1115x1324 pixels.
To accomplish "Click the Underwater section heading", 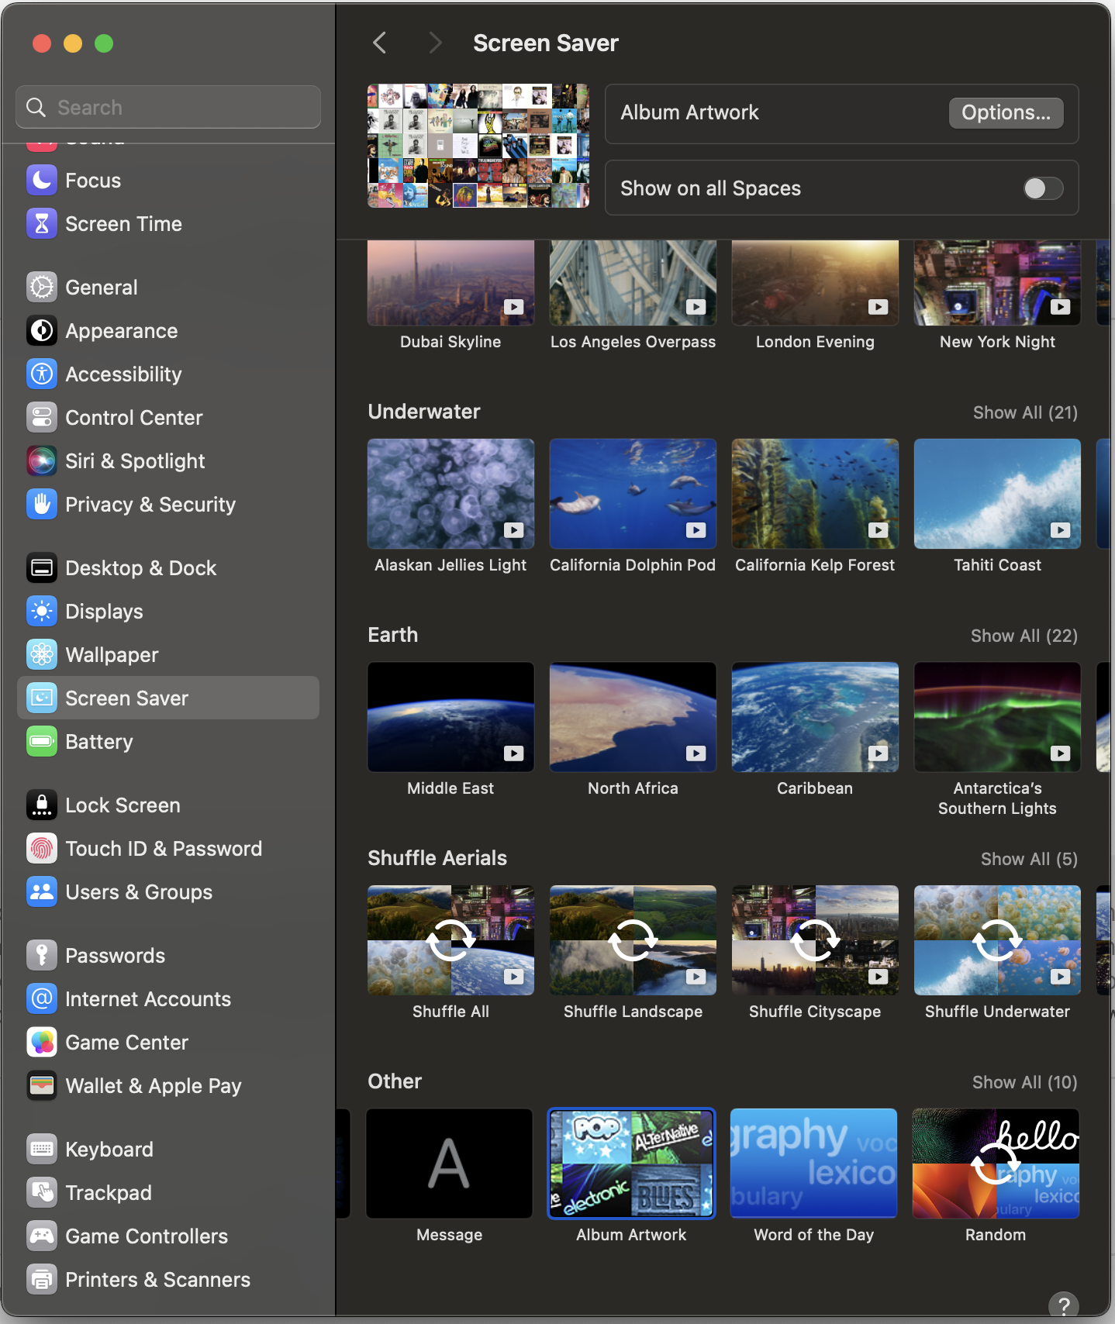I will tap(424, 412).
